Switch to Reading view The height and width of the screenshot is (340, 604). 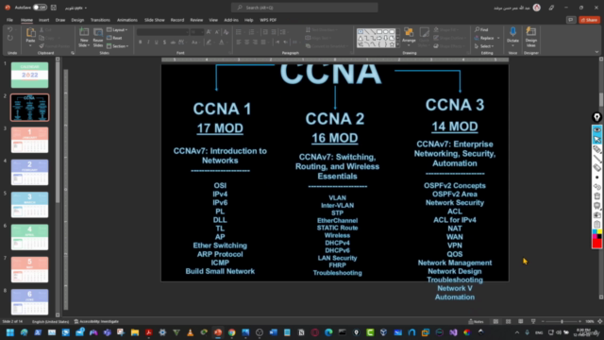click(520, 321)
